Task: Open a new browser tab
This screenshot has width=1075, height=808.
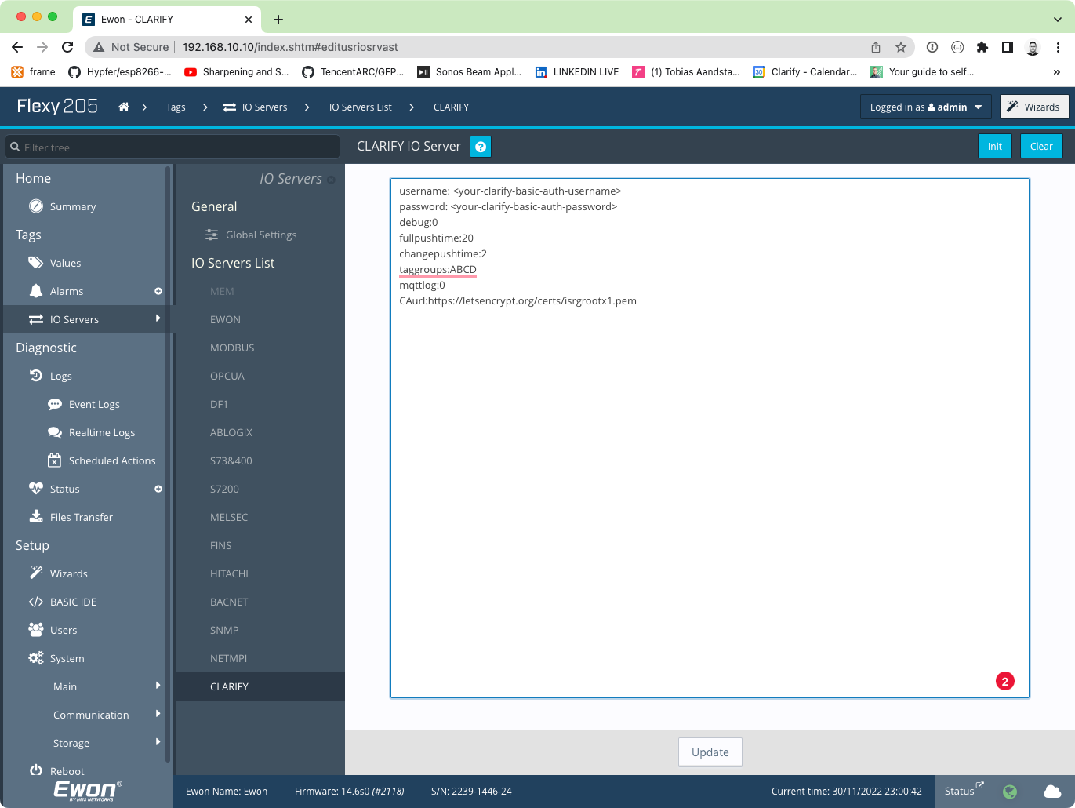Action: point(278,20)
